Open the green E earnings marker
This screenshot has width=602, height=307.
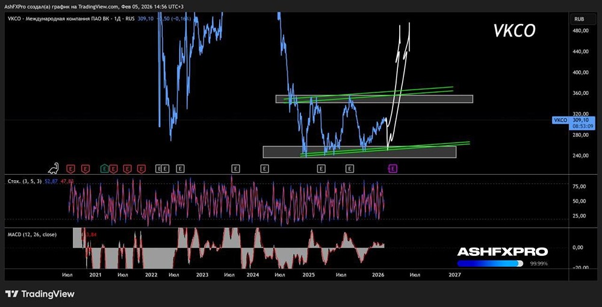pyautogui.click(x=104, y=168)
